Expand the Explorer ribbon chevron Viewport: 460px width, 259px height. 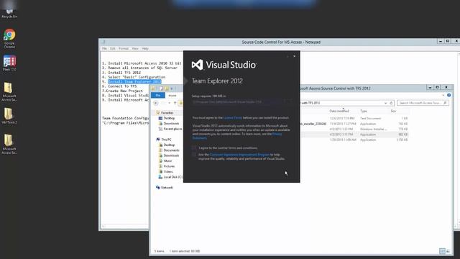pyautogui.click(x=443, y=95)
